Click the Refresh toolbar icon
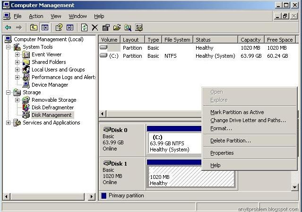 pos(84,27)
